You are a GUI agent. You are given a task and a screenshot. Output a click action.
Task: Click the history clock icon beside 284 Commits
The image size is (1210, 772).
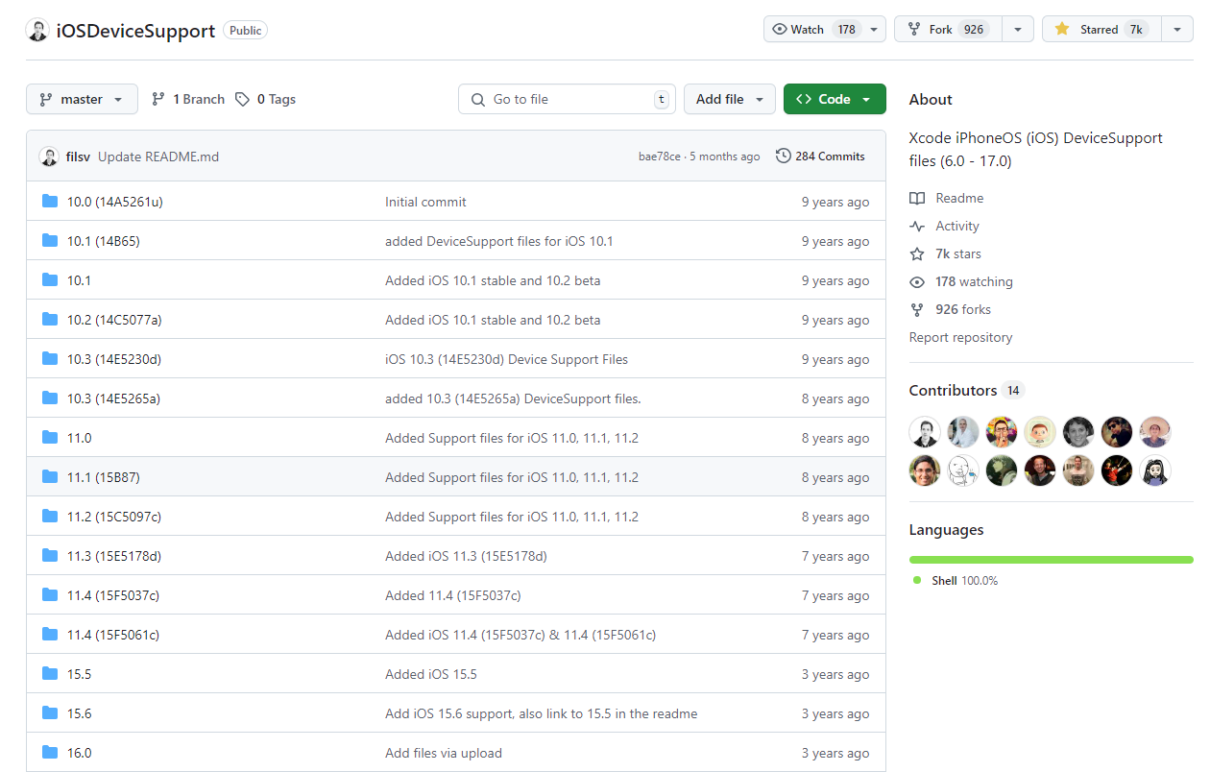point(784,156)
